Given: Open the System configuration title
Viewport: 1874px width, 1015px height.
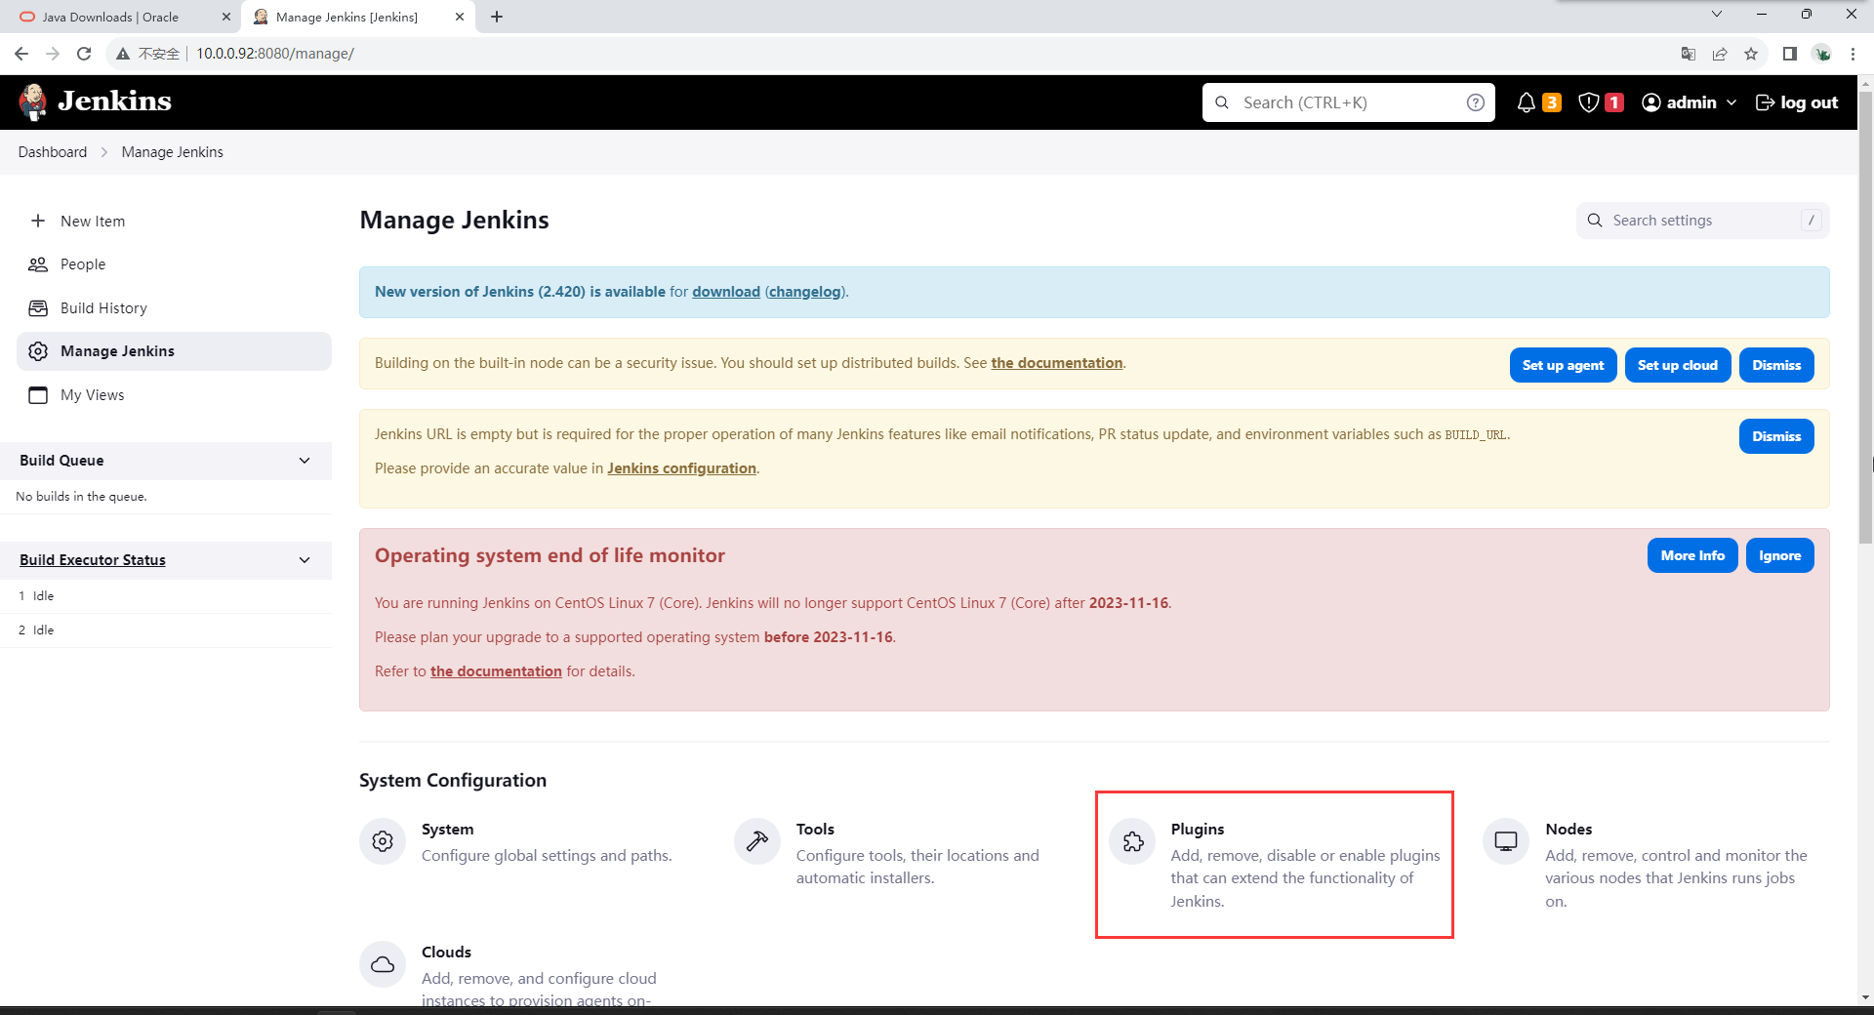Looking at the screenshot, I should (x=447, y=829).
